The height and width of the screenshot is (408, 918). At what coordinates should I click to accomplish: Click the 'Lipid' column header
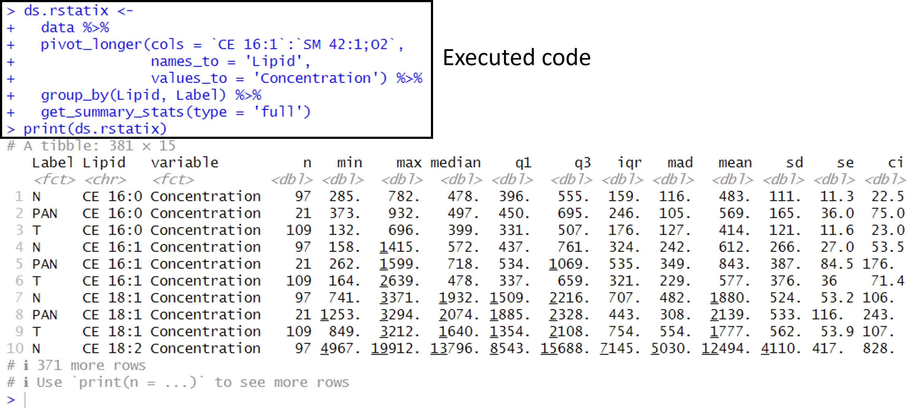point(104,163)
